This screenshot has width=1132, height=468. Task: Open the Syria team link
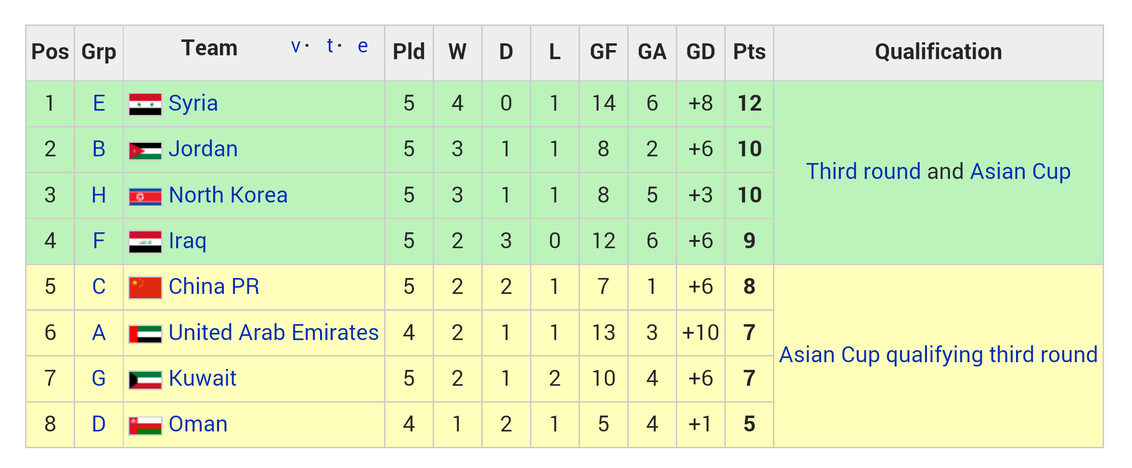pyautogui.click(x=193, y=103)
